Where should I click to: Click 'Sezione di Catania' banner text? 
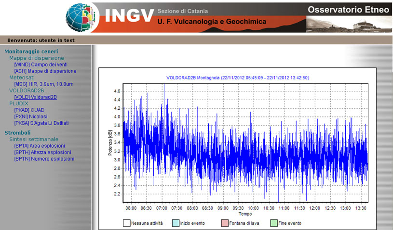(x=183, y=11)
